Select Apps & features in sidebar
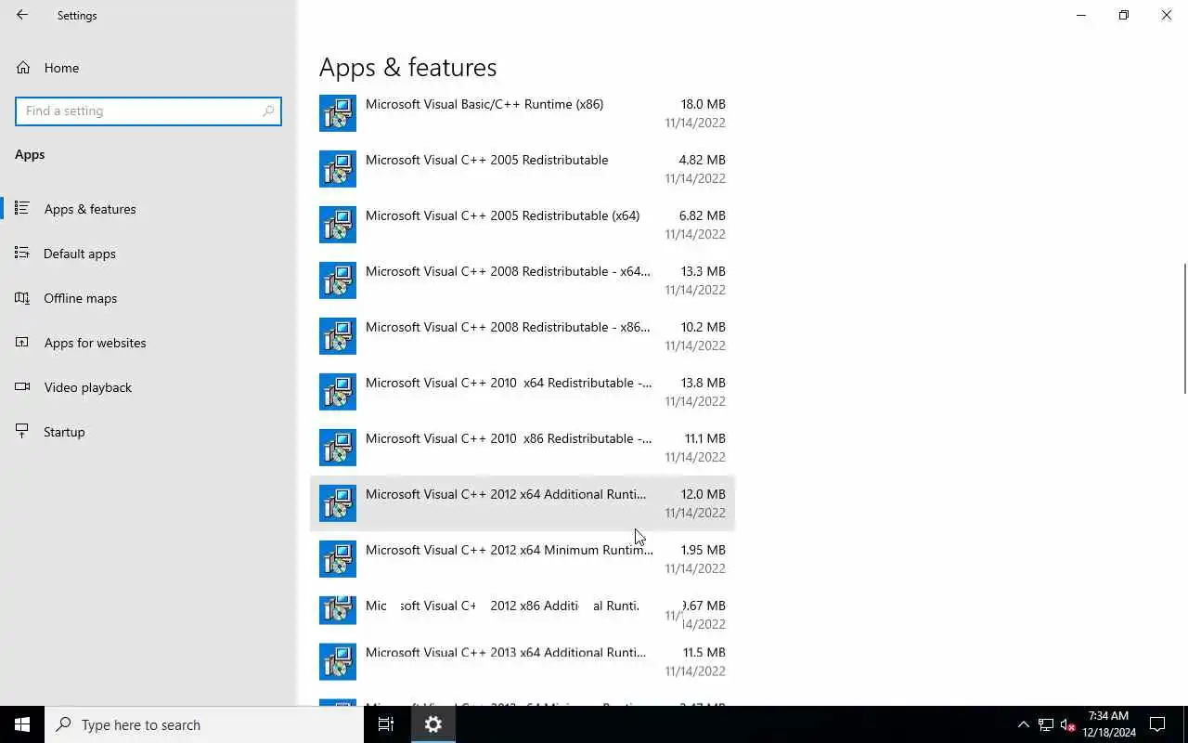This screenshot has width=1188, height=743. pos(148,209)
